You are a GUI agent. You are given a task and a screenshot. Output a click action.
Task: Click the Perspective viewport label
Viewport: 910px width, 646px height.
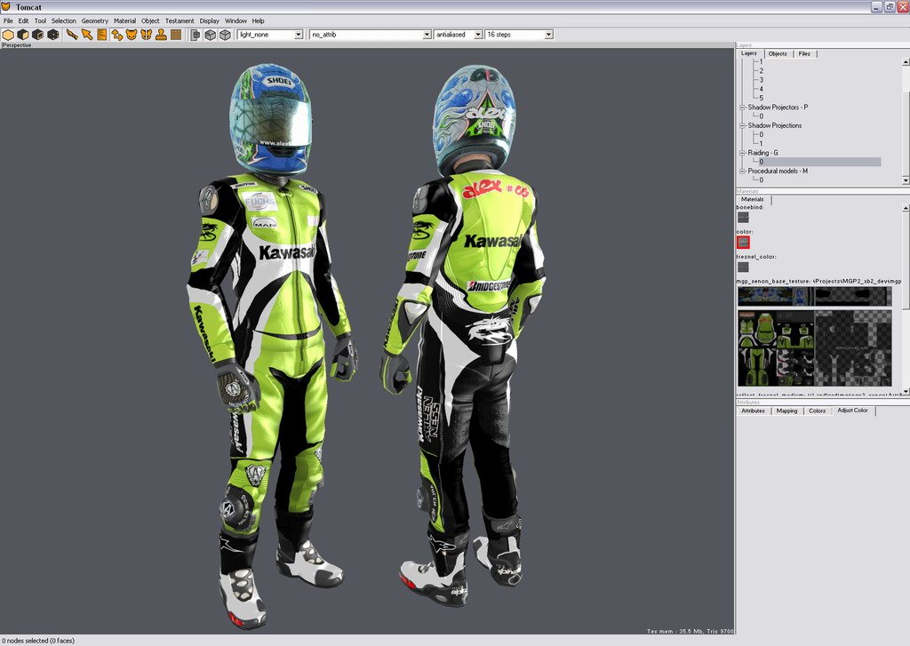(x=17, y=44)
